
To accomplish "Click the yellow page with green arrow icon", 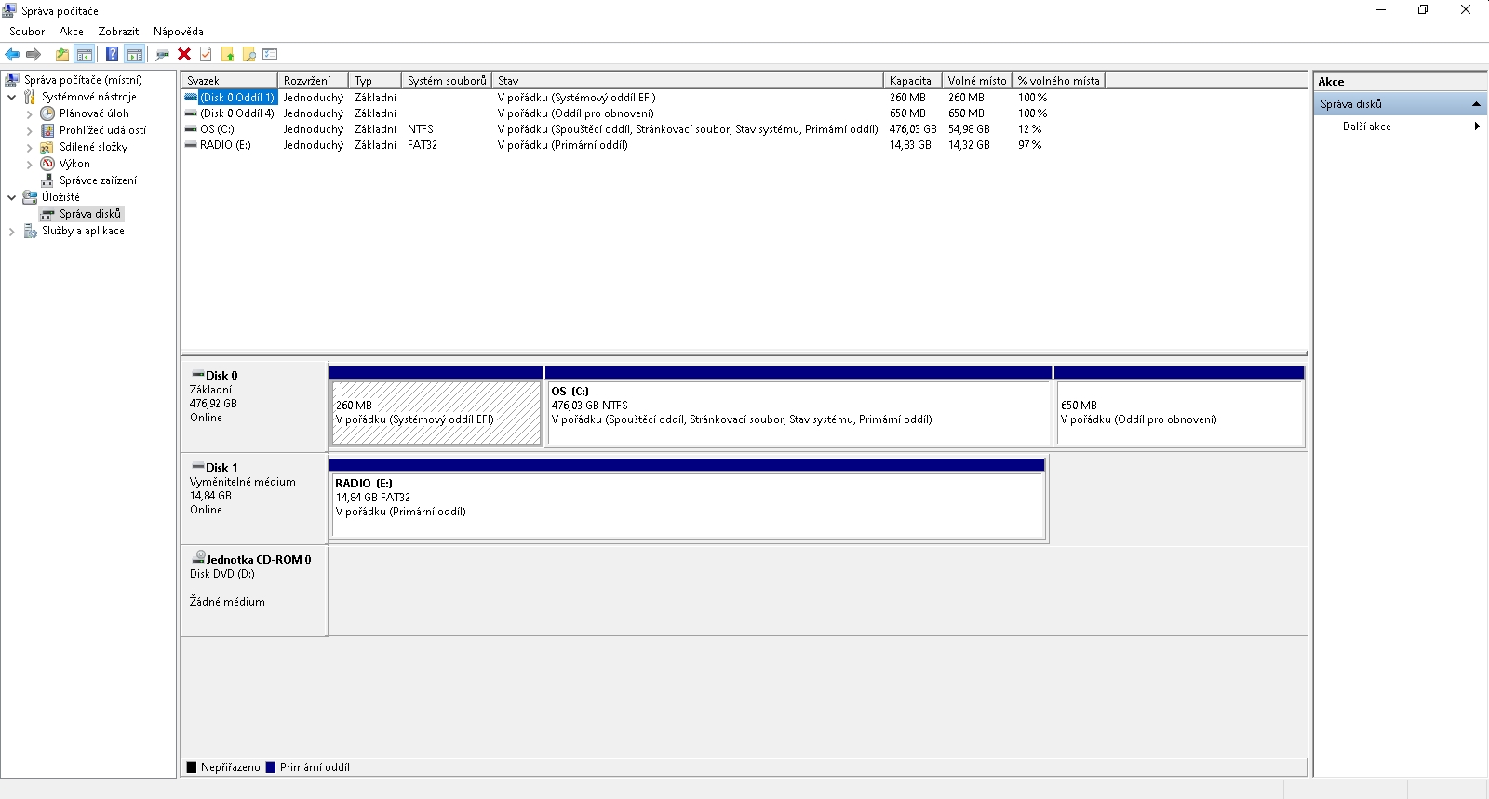I will [227, 54].
